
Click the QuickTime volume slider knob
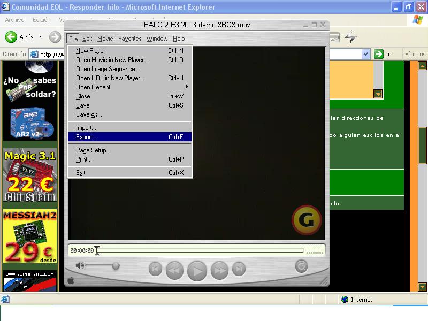(116, 265)
